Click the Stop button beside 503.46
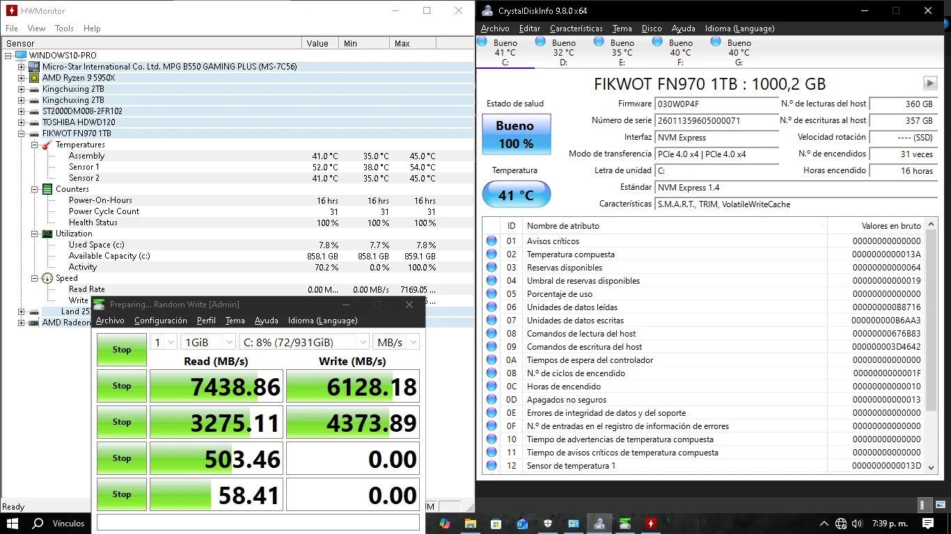 (122, 458)
